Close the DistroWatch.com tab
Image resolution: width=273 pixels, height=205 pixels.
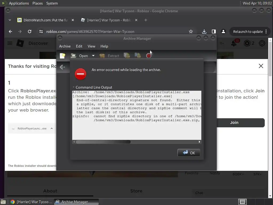(73, 20)
